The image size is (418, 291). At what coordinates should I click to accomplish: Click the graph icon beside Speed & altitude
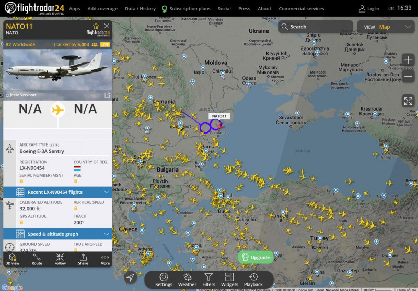pos(20,234)
